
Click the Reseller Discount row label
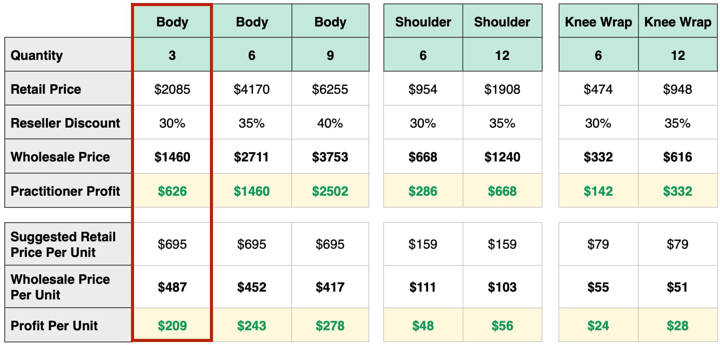click(65, 123)
